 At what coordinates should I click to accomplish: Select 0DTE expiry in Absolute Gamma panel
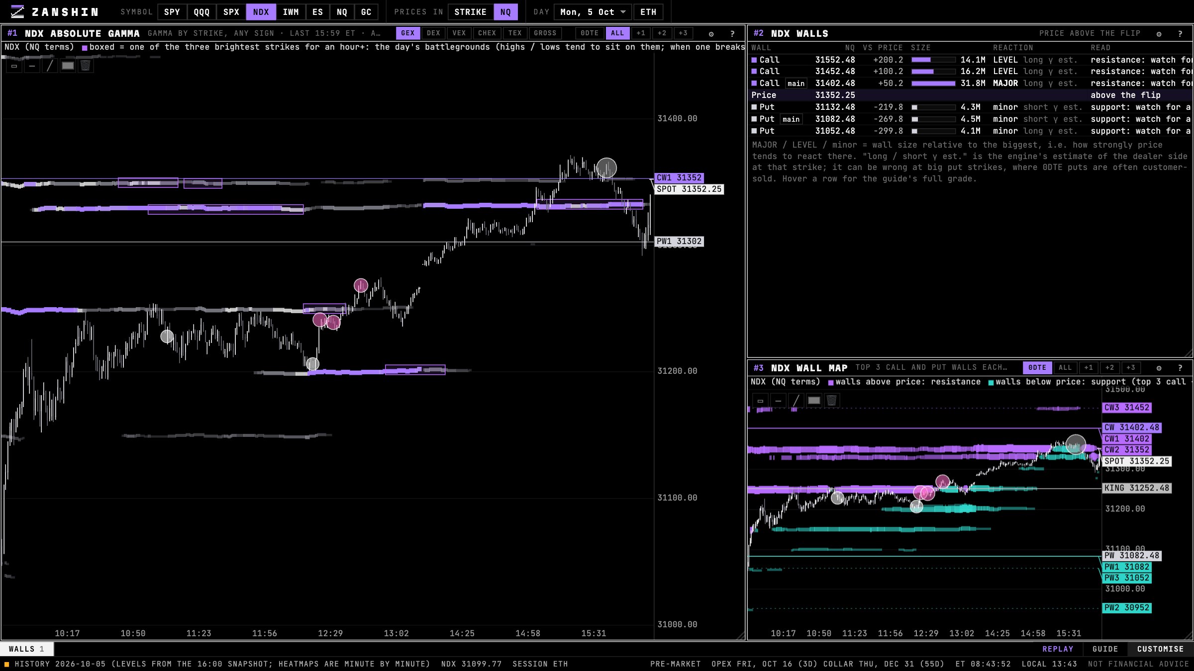(x=590, y=33)
